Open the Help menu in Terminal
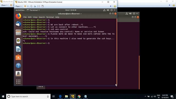The height and width of the screenshot is (99, 176). [x=57, y=17]
